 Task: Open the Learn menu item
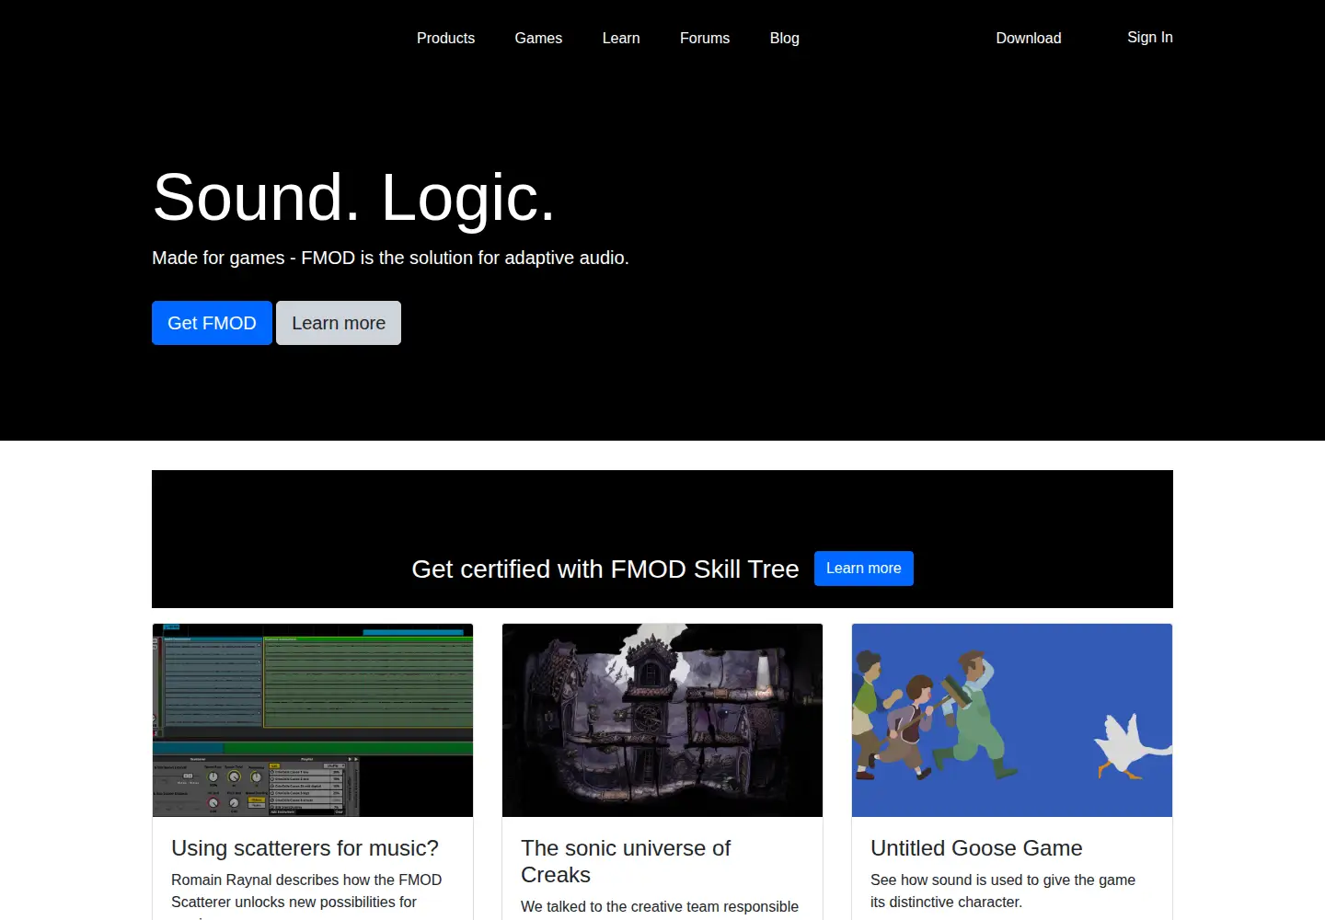click(621, 38)
